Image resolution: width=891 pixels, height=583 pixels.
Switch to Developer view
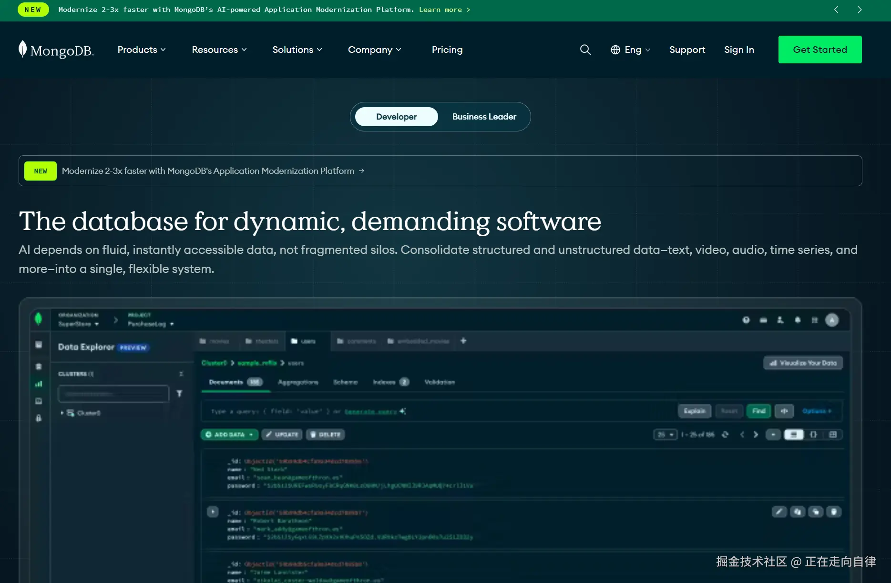396,117
